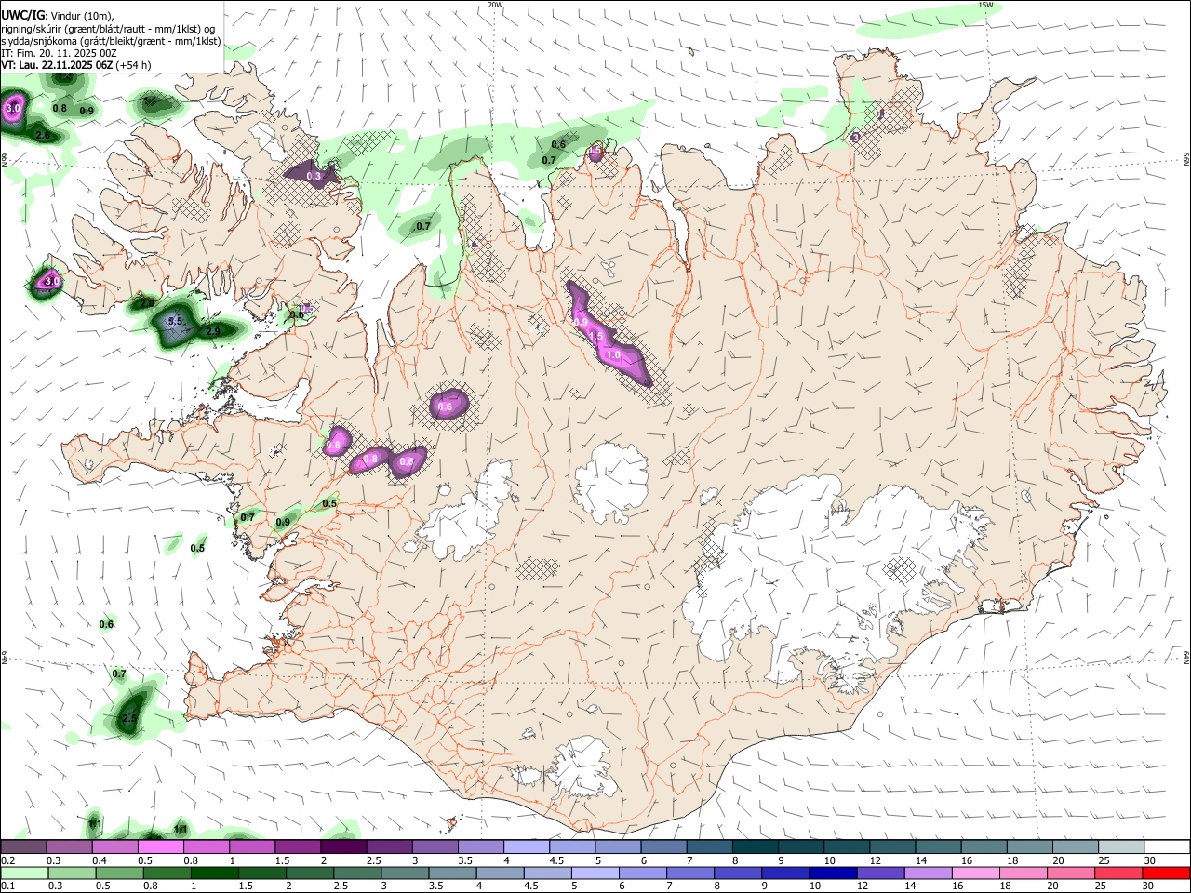Pick the upper bar's dark teal swatch between 8 and 9

(x=755, y=846)
